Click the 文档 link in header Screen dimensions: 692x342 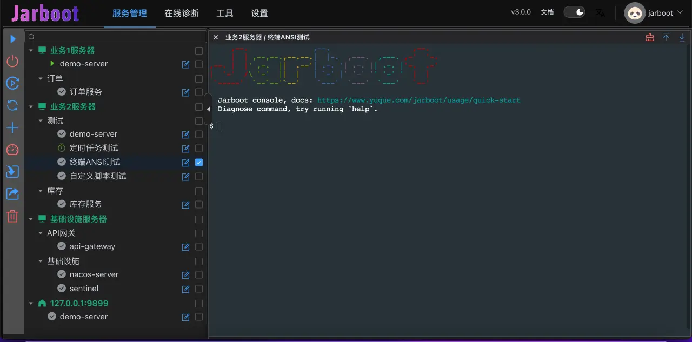pos(547,12)
